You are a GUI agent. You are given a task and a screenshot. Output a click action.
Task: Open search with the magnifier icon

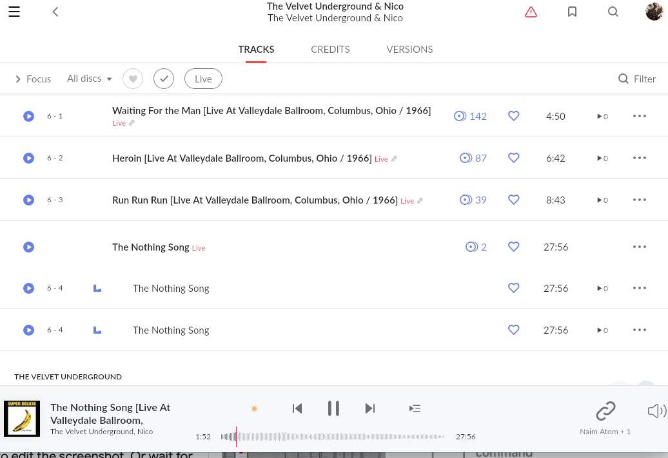click(613, 12)
